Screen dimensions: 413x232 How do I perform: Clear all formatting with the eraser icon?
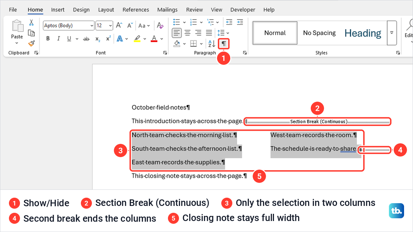click(160, 25)
